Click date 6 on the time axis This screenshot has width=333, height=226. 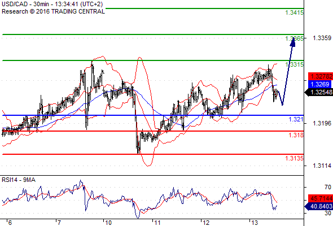click(10, 223)
